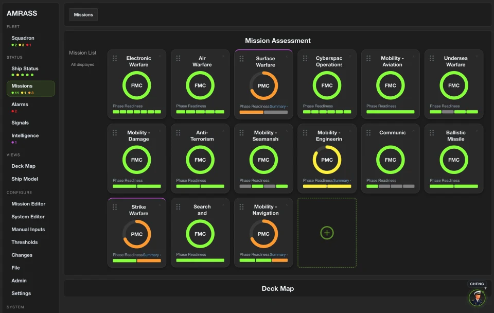Open Thresholds configuration
494x313 pixels.
(25, 242)
